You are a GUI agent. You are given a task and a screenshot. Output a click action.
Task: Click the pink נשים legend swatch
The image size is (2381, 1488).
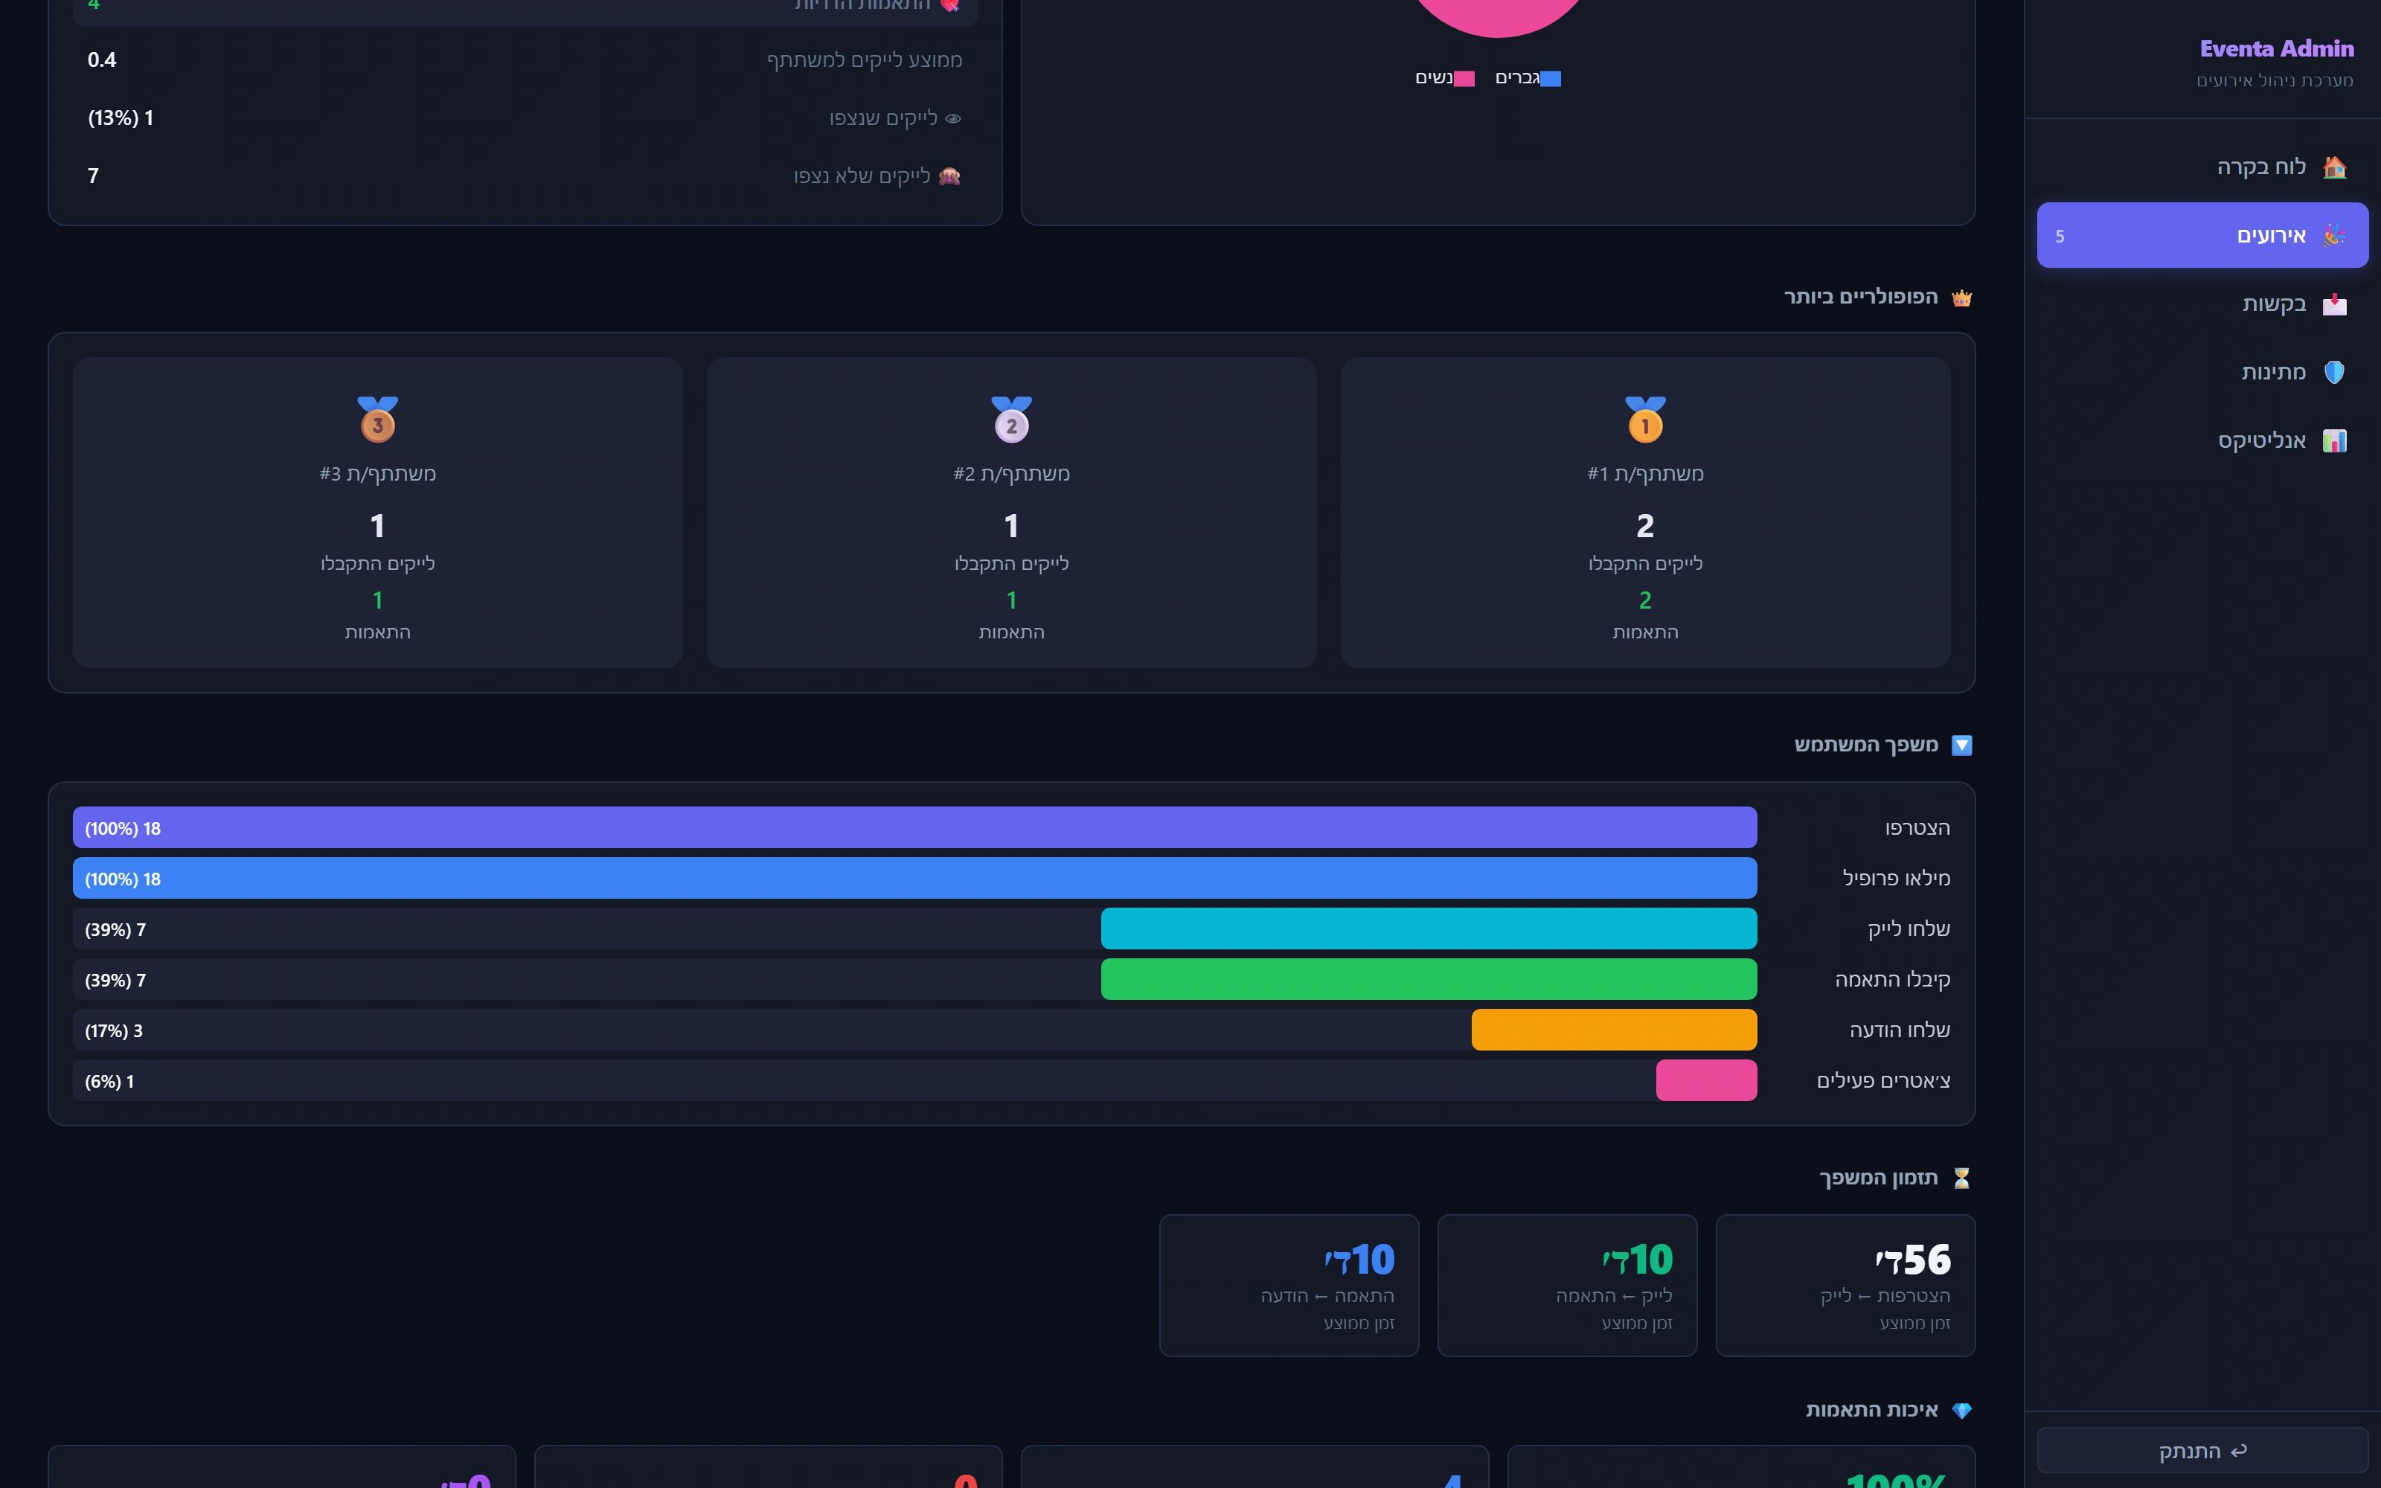[1464, 79]
